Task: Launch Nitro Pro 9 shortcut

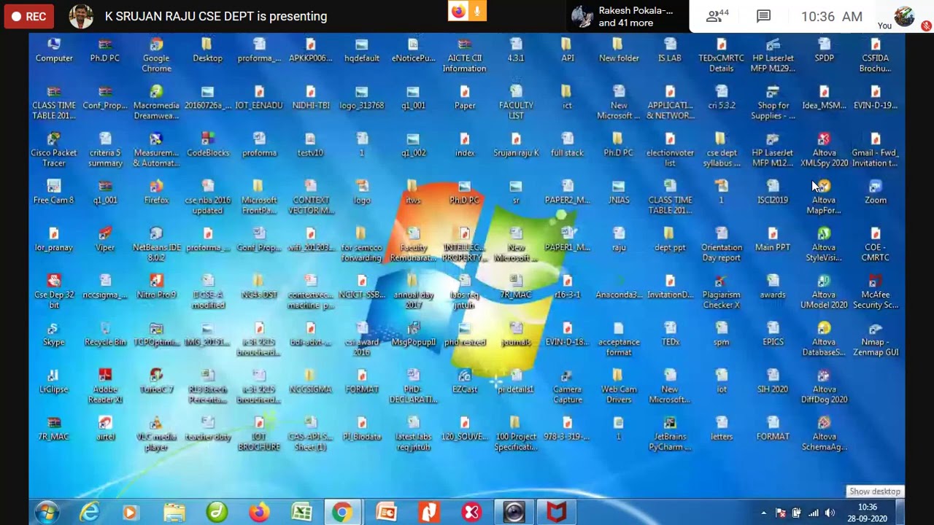Action: [156, 287]
